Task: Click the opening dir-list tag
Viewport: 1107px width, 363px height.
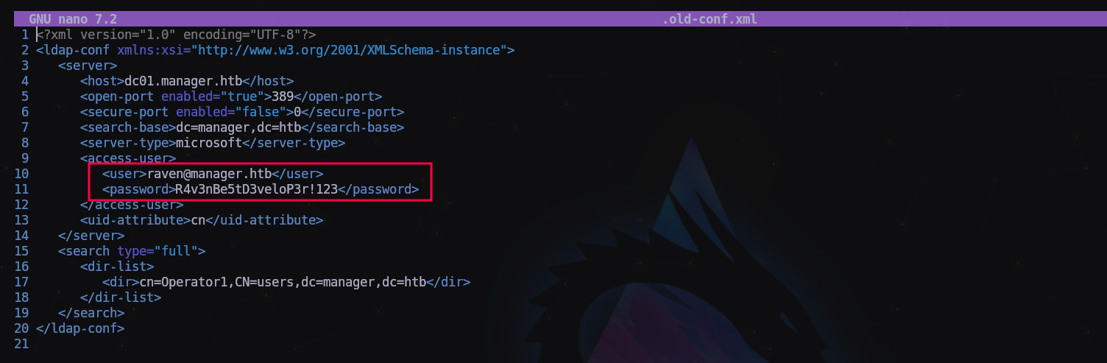Action: click(117, 267)
